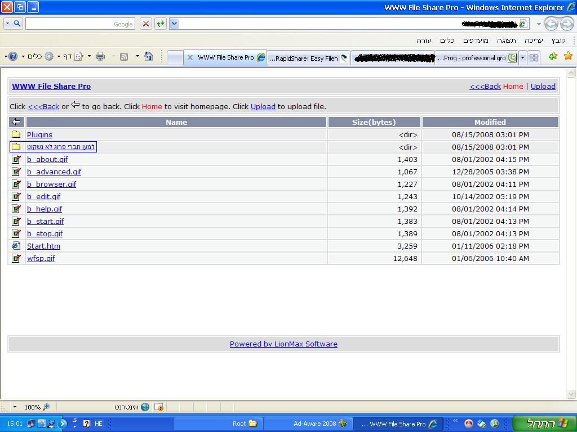Open the Hebrew-named folder link
This screenshot has height=432, width=577.
[61, 147]
